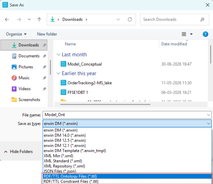Click the 30-06-2026 18:47 date cell
Screen dimensions: 213x184
coord(176,64)
